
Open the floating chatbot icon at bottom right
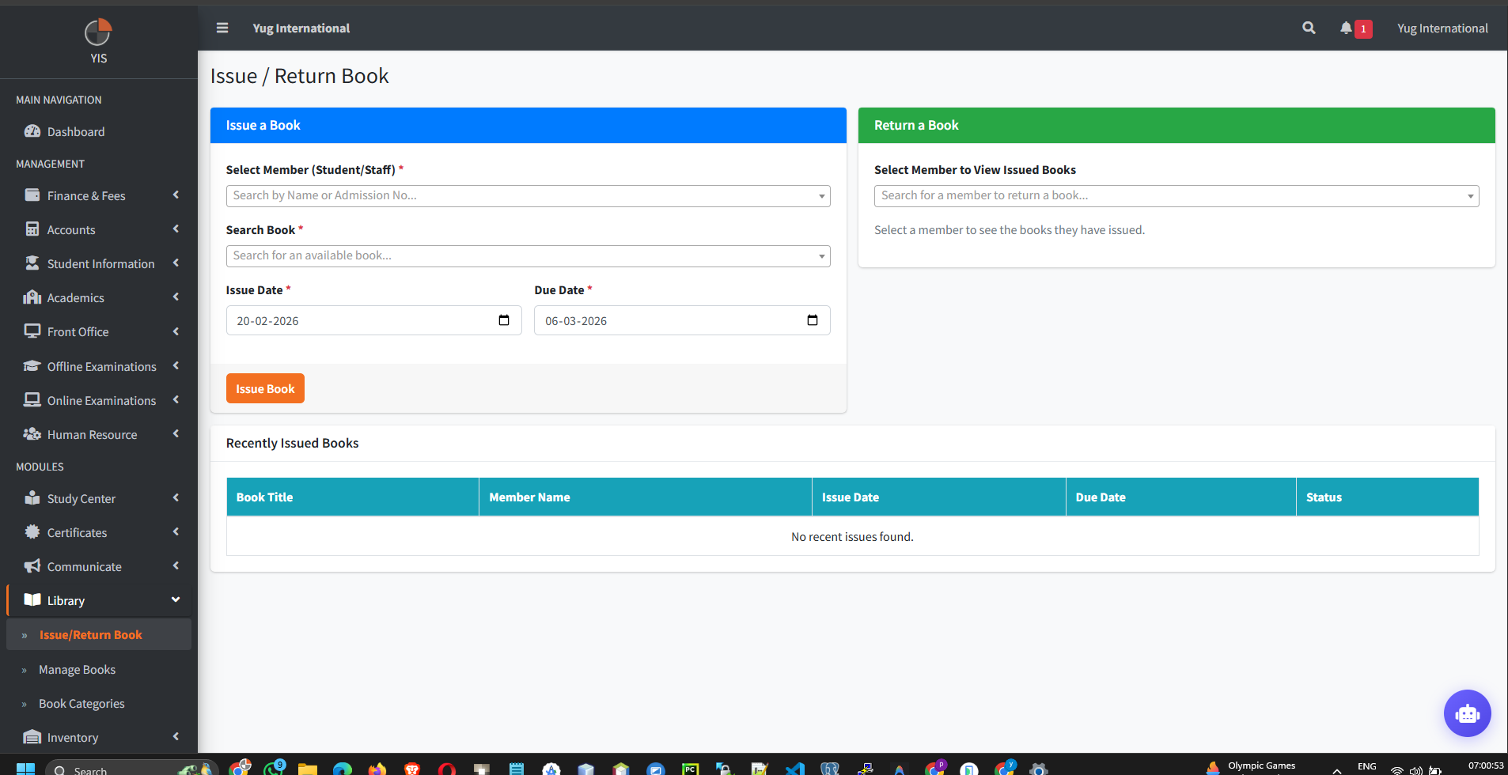click(1466, 713)
